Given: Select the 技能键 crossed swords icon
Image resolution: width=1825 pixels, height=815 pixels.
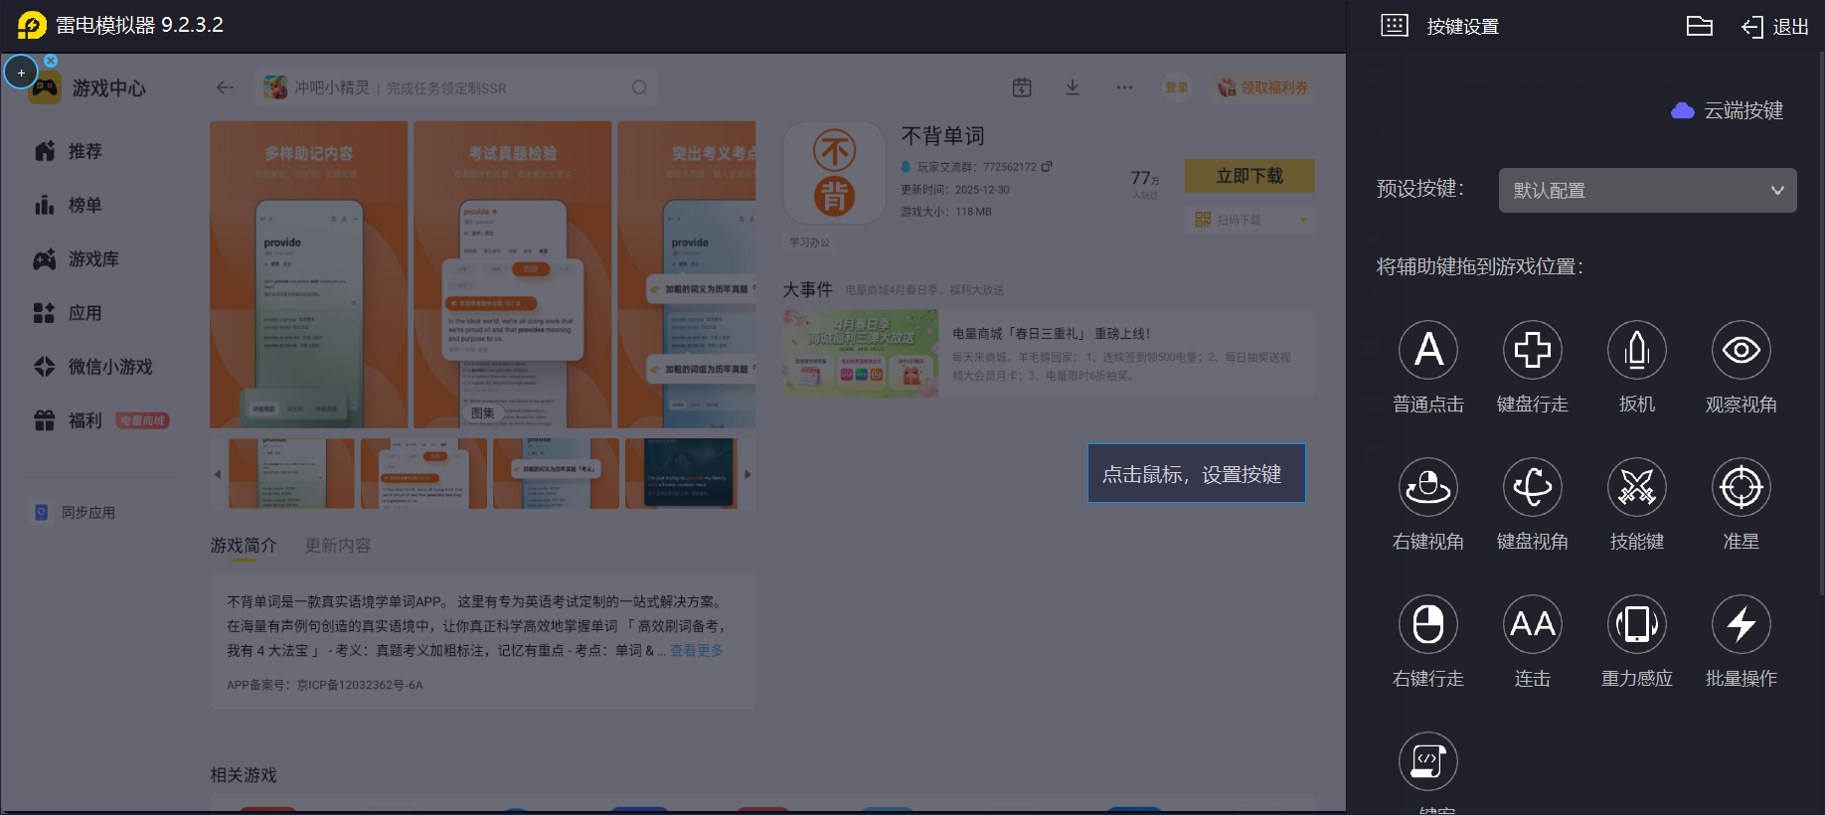Looking at the screenshot, I should pos(1637,487).
